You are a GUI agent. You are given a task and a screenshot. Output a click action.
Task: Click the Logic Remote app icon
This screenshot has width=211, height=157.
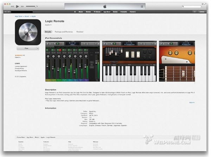pyautogui.click(x=28, y=32)
